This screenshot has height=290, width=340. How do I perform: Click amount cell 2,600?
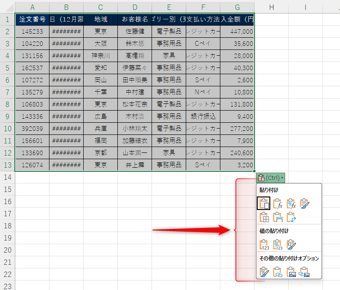click(237, 80)
